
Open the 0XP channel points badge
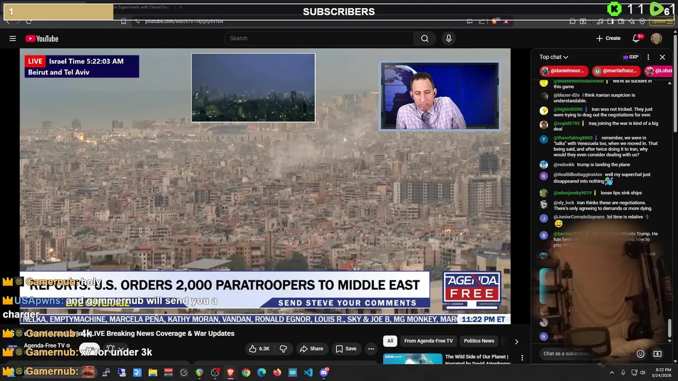(x=630, y=57)
